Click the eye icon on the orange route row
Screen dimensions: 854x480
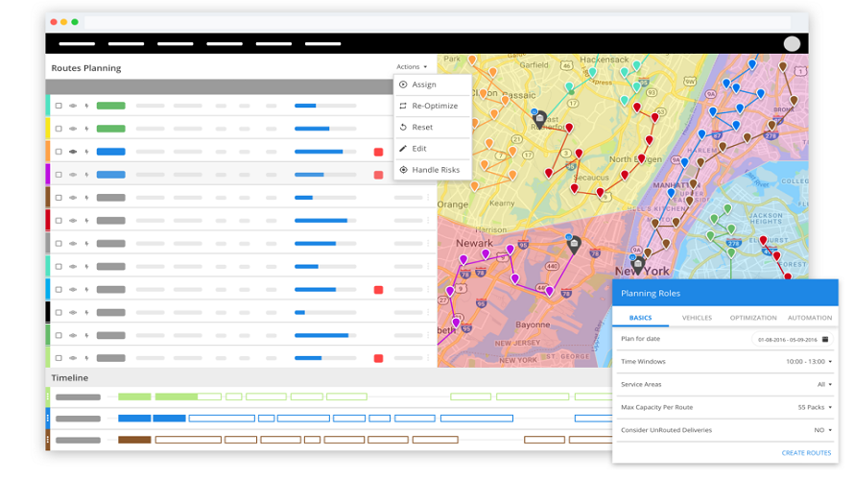point(73,152)
